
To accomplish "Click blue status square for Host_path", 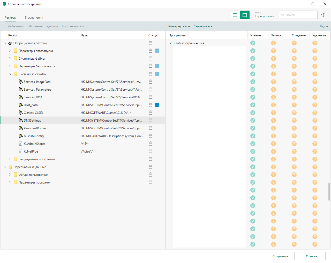I will 157,105.
